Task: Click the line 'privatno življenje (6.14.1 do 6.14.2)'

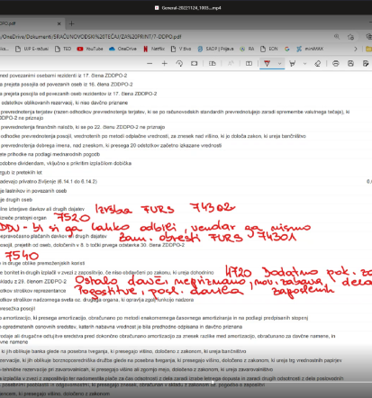Action: click(49, 181)
